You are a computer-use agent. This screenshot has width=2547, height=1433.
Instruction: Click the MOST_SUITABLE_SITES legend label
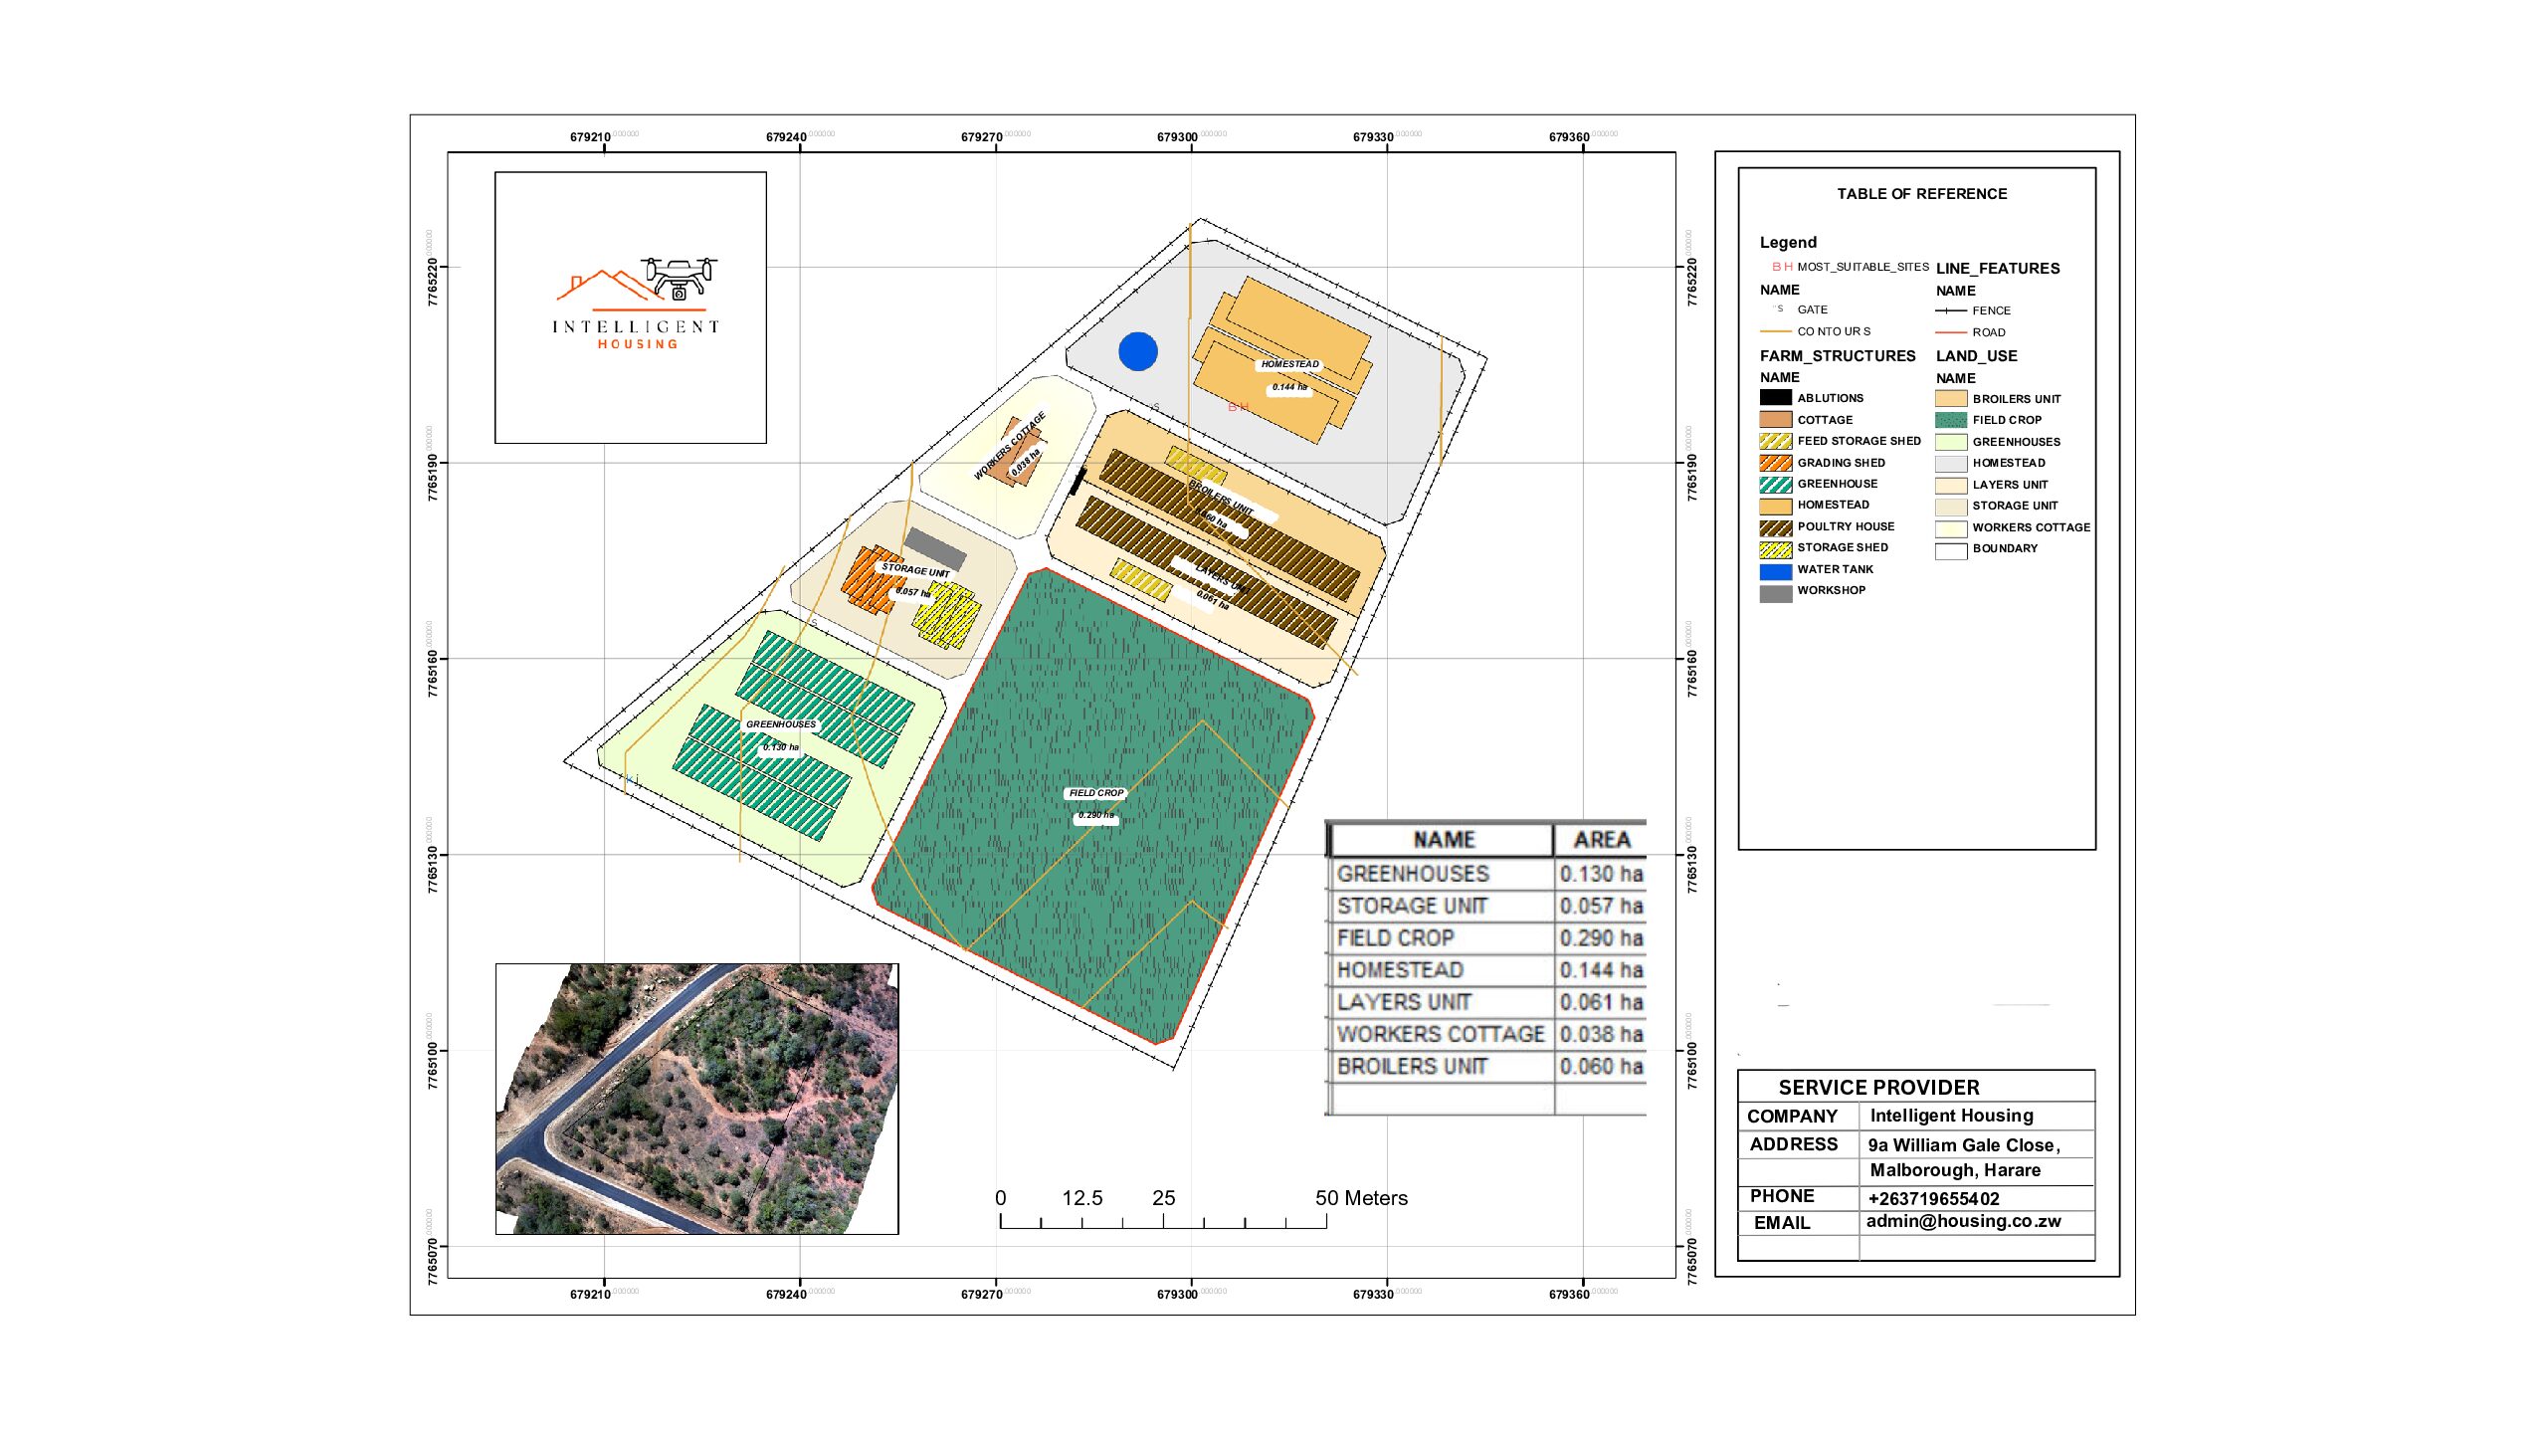pos(1862,267)
